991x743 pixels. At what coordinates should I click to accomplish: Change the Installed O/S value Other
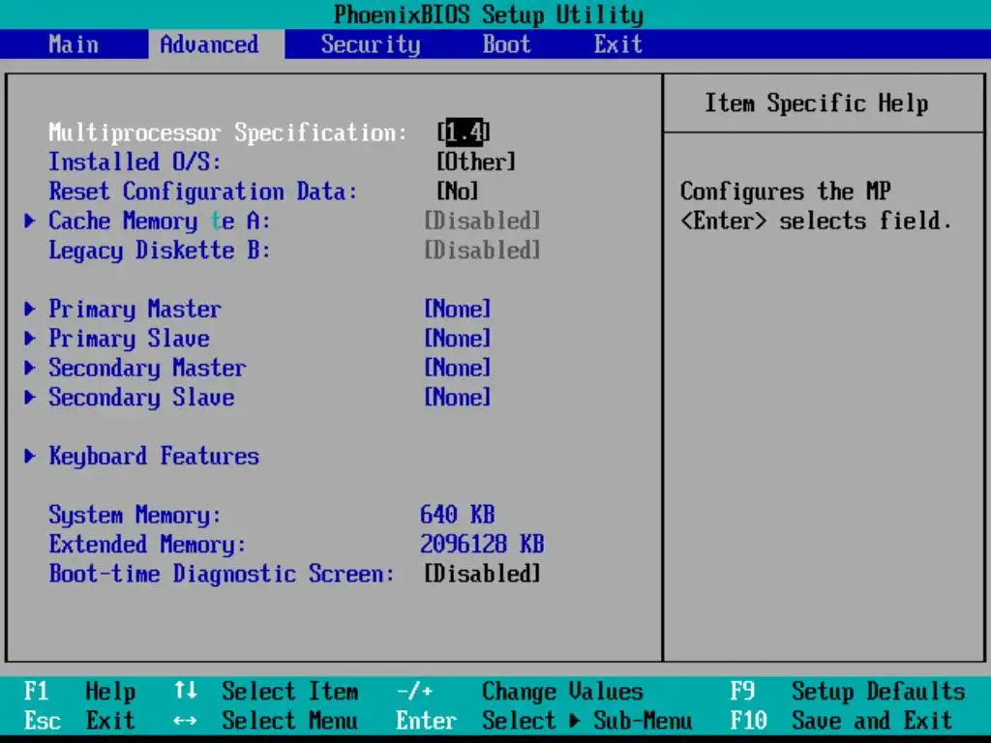tap(476, 162)
